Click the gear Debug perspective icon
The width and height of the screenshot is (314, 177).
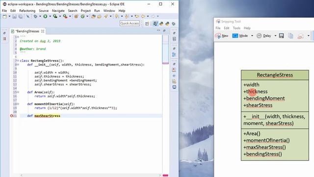coord(174,24)
